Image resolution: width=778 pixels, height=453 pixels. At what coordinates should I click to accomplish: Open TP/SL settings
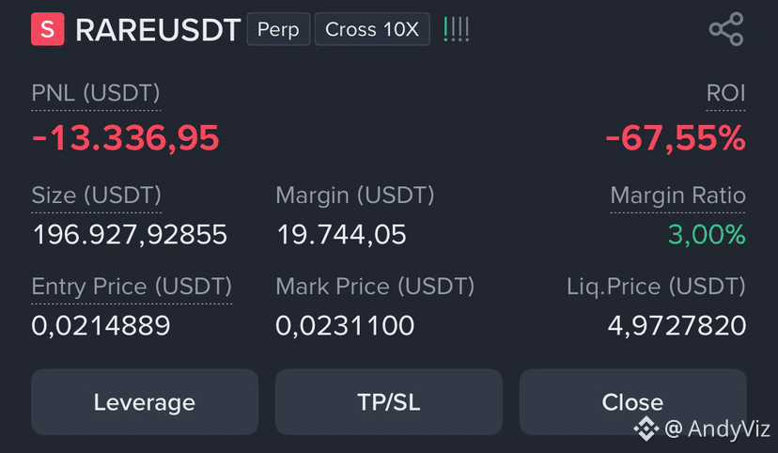388,402
